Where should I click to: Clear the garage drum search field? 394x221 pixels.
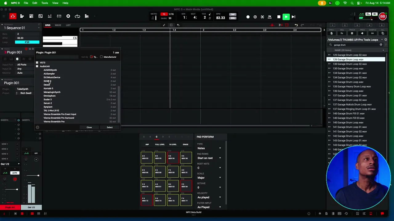click(381, 45)
